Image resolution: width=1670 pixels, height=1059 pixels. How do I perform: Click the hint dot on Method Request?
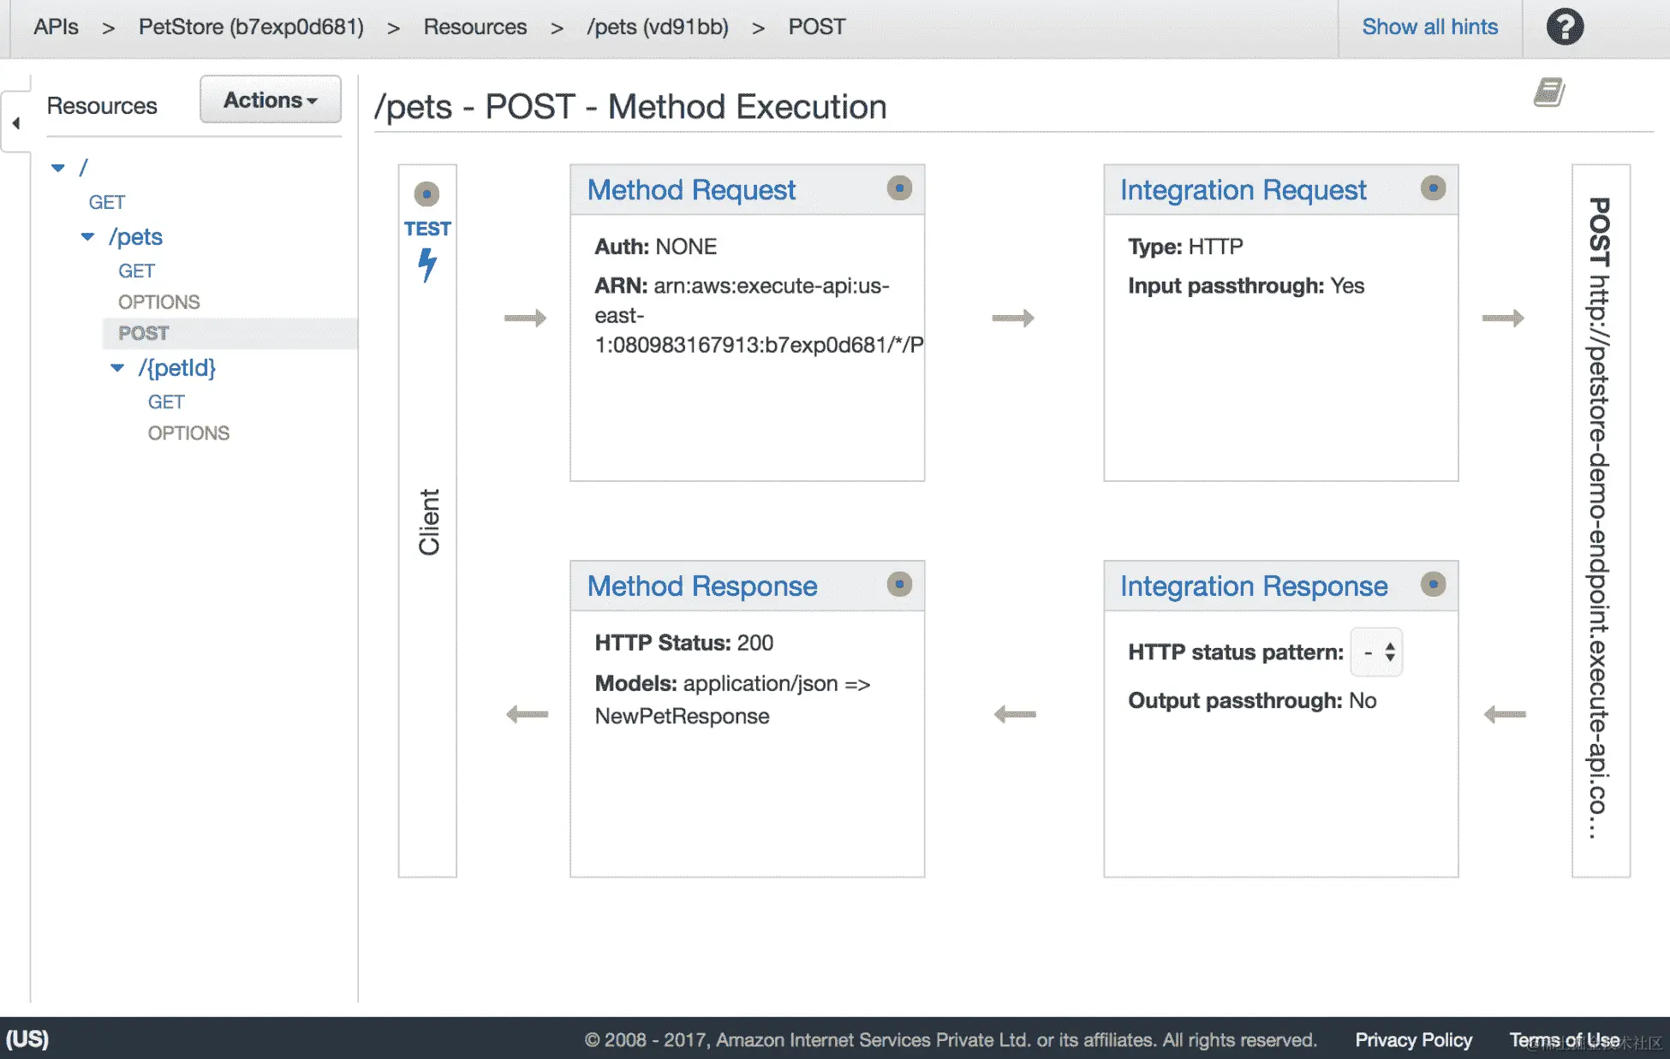pyautogui.click(x=899, y=188)
